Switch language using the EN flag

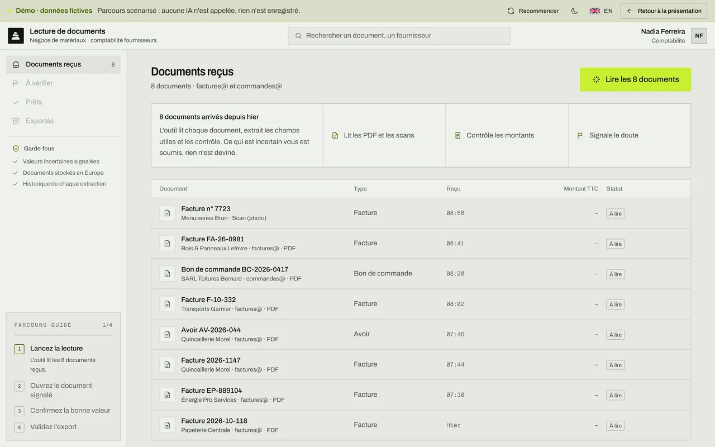pos(601,11)
